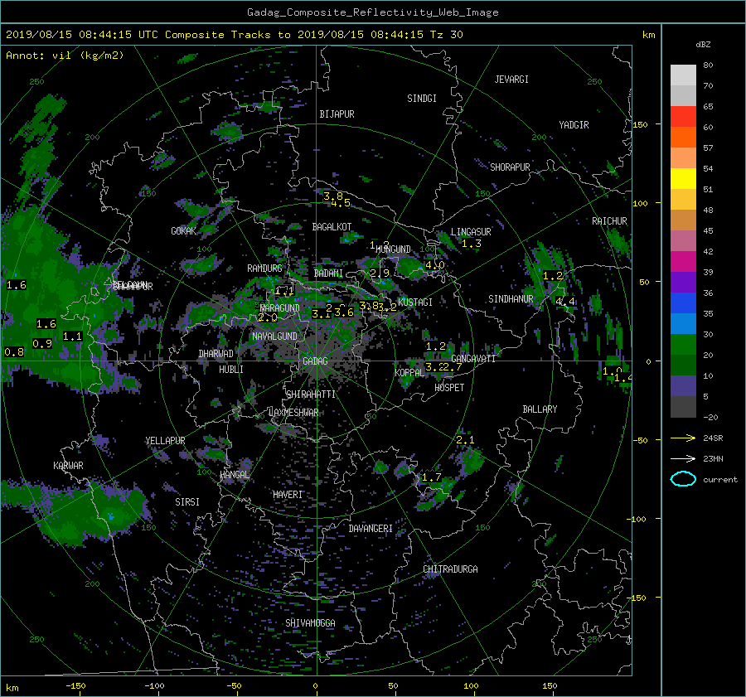Viewport: 746px width, 697px height.
Task: Click the KARWAR city label
Action: coord(68,466)
